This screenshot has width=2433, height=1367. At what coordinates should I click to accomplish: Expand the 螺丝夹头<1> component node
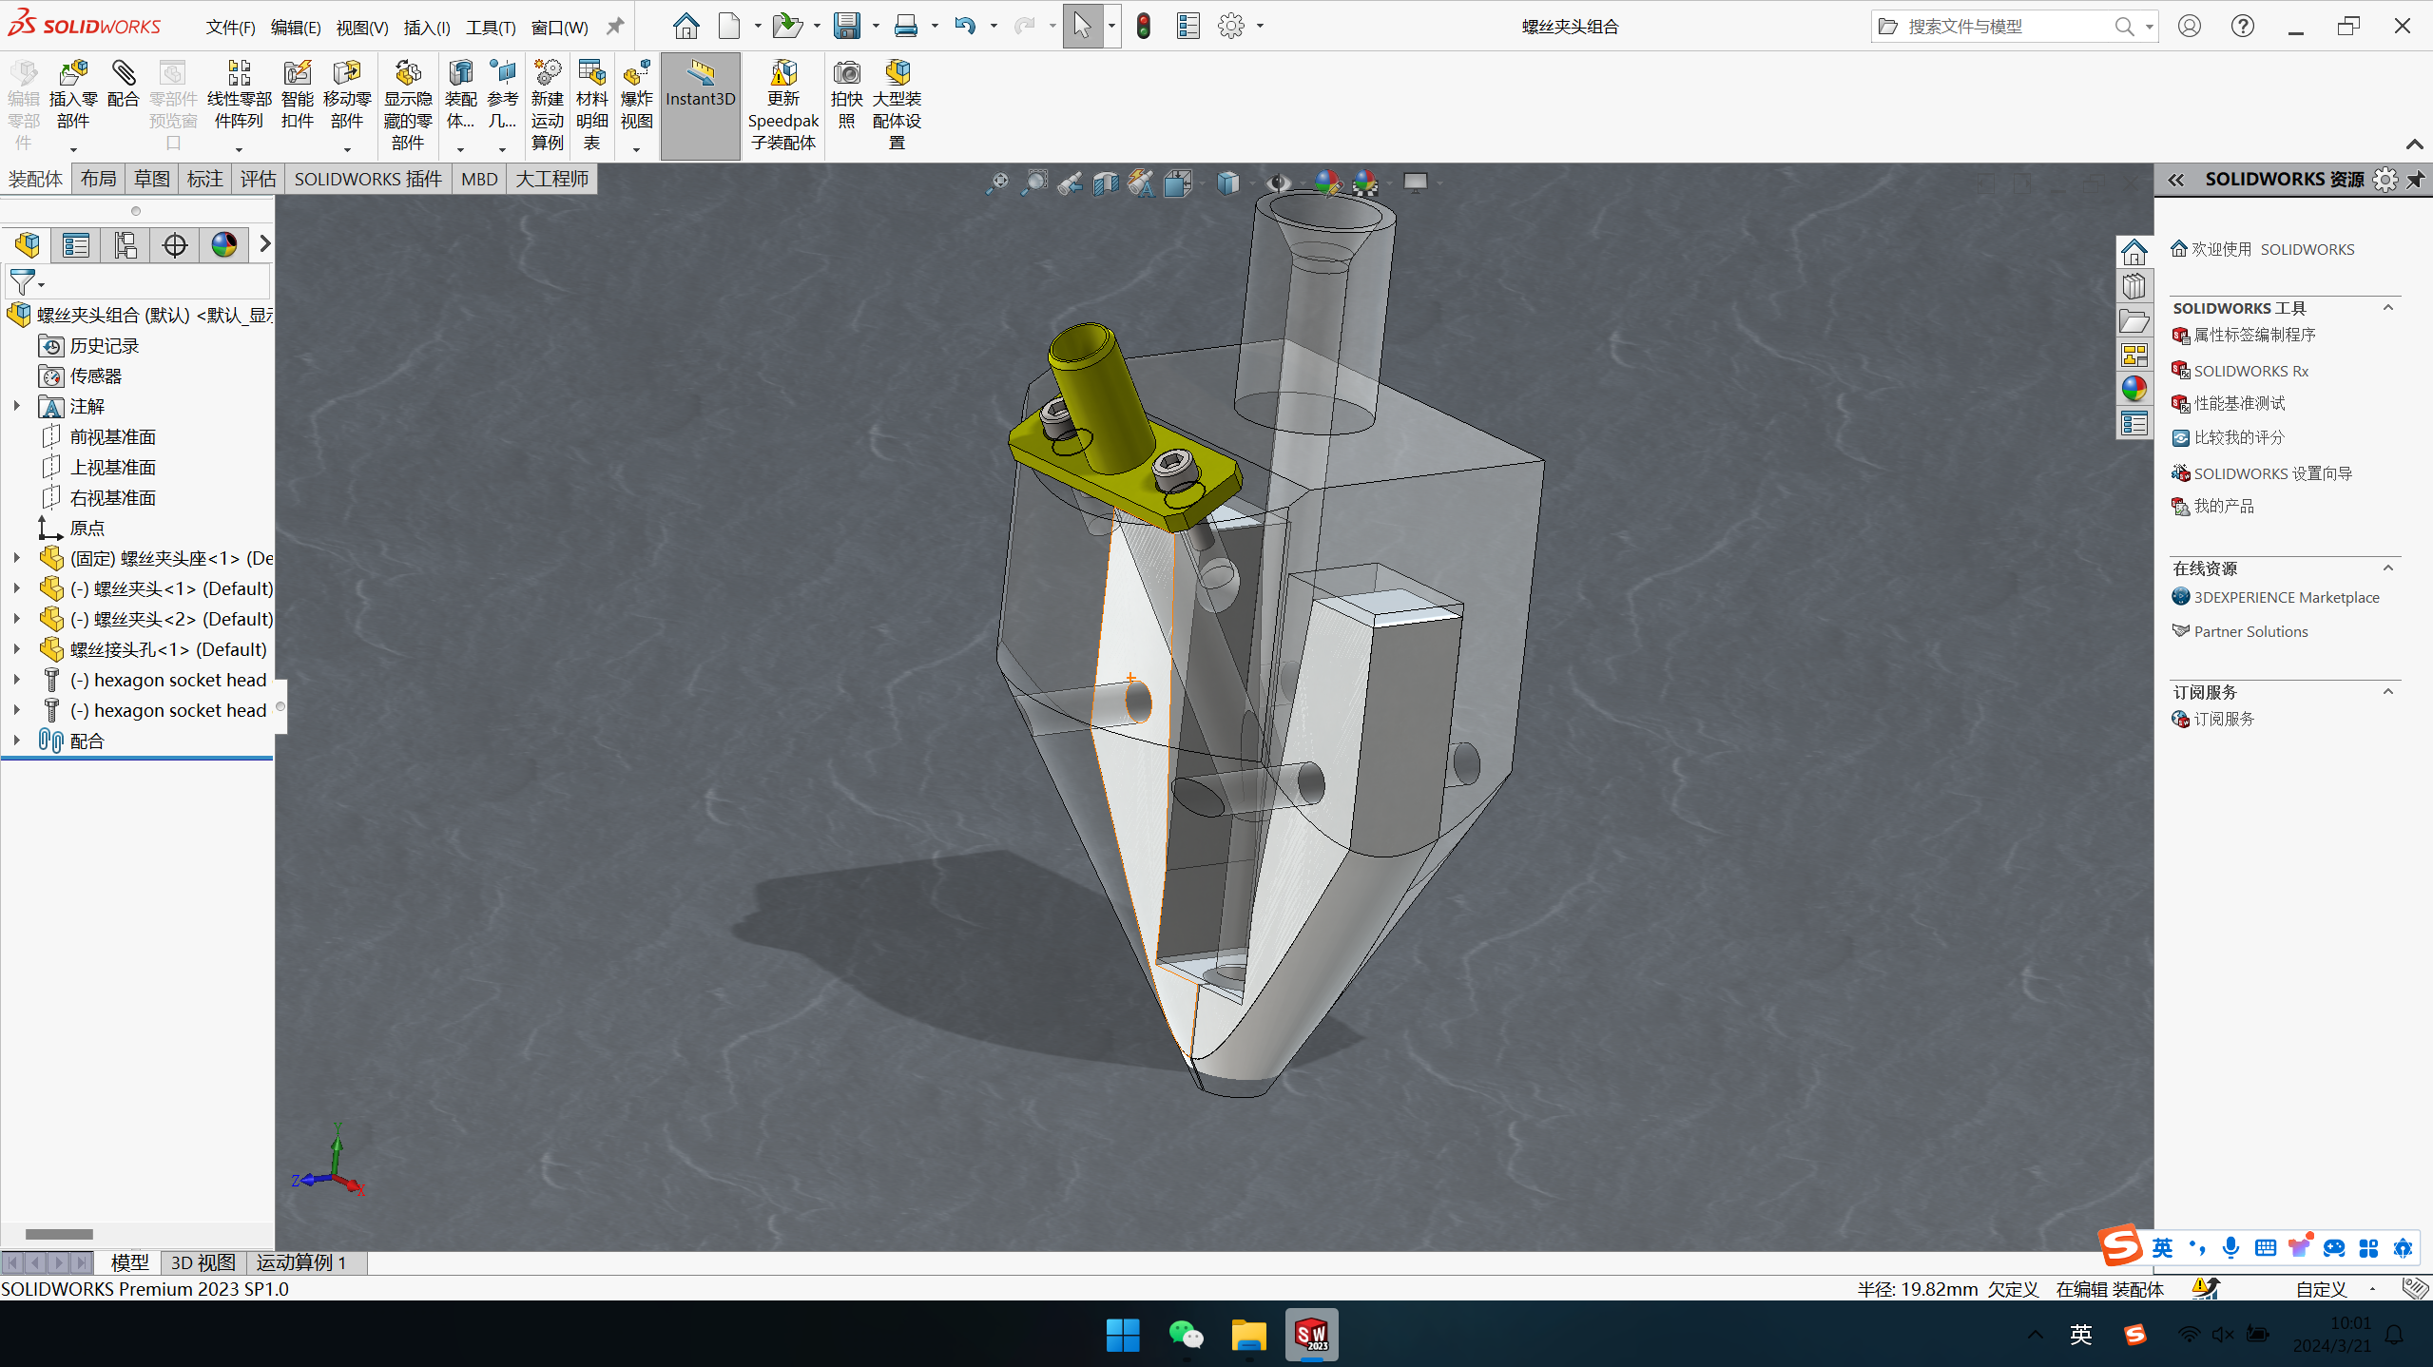pos(16,588)
